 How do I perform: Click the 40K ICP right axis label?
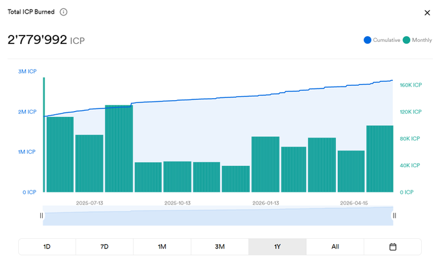click(x=410, y=165)
